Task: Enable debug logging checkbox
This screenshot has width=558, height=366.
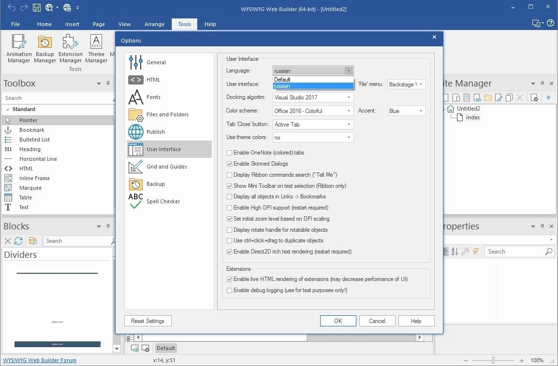Action: (x=230, y=290)
